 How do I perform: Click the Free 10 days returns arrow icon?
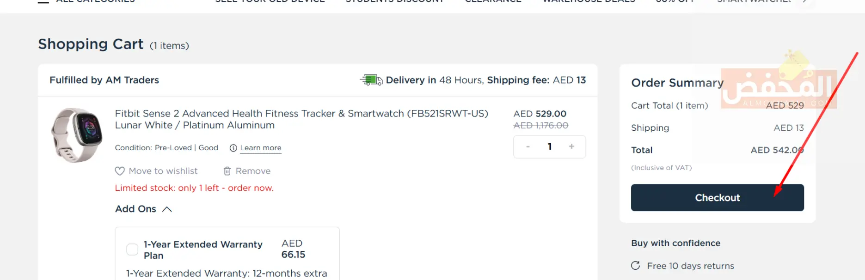click(x=636, y=266)
